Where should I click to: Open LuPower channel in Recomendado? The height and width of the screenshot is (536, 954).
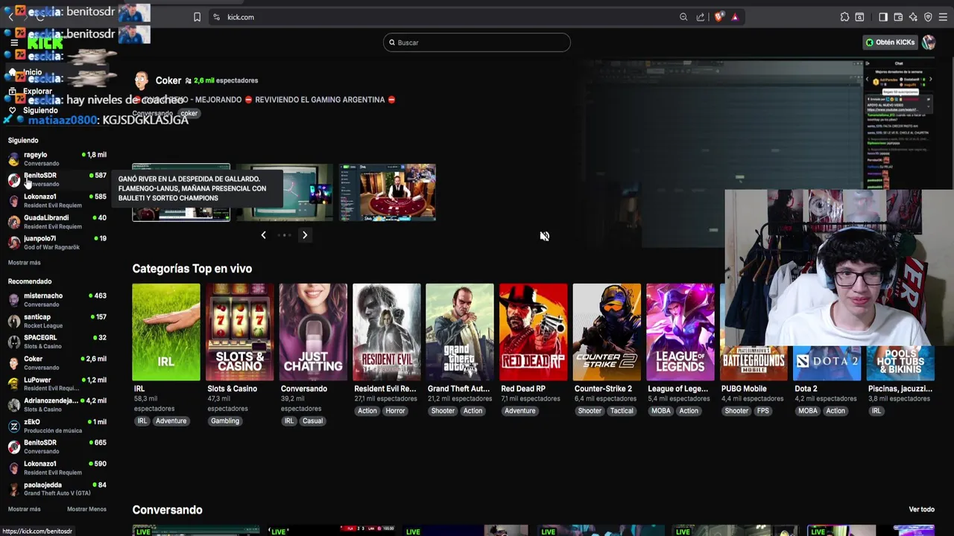(57, 384)
